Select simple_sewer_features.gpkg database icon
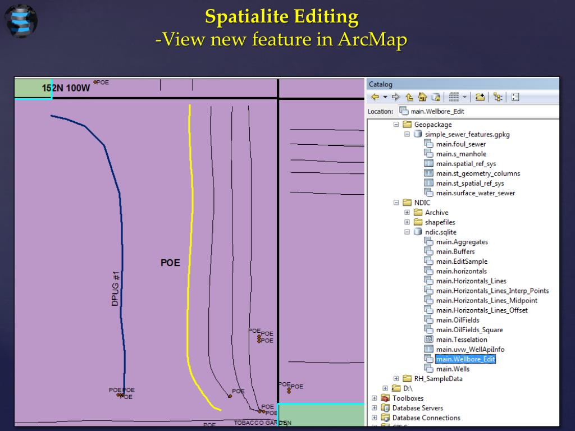575x431 pixels. click(418, 134)
